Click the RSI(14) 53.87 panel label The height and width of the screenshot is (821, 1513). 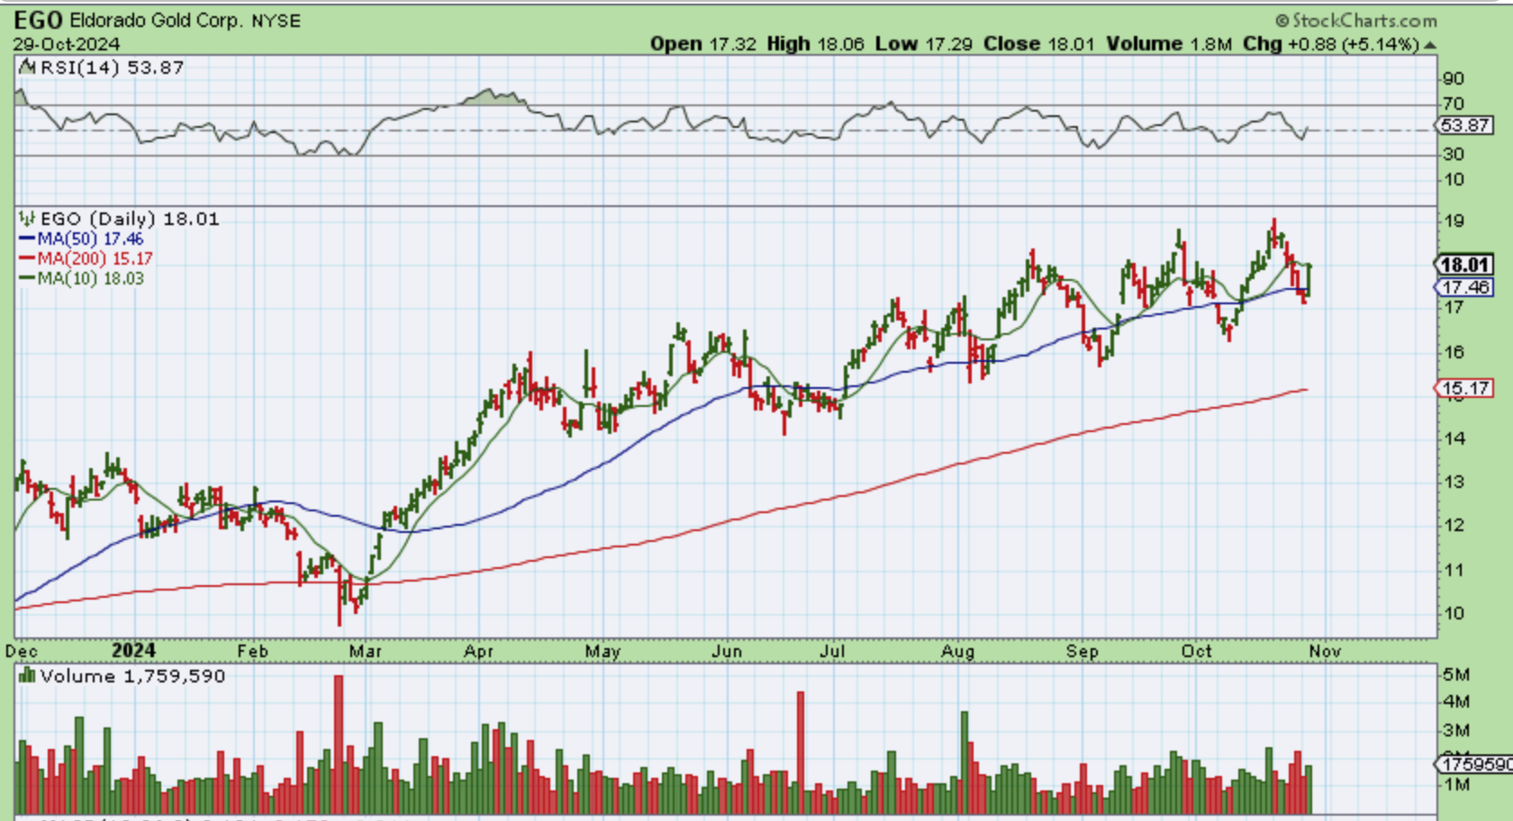click(x=112, y=68)
